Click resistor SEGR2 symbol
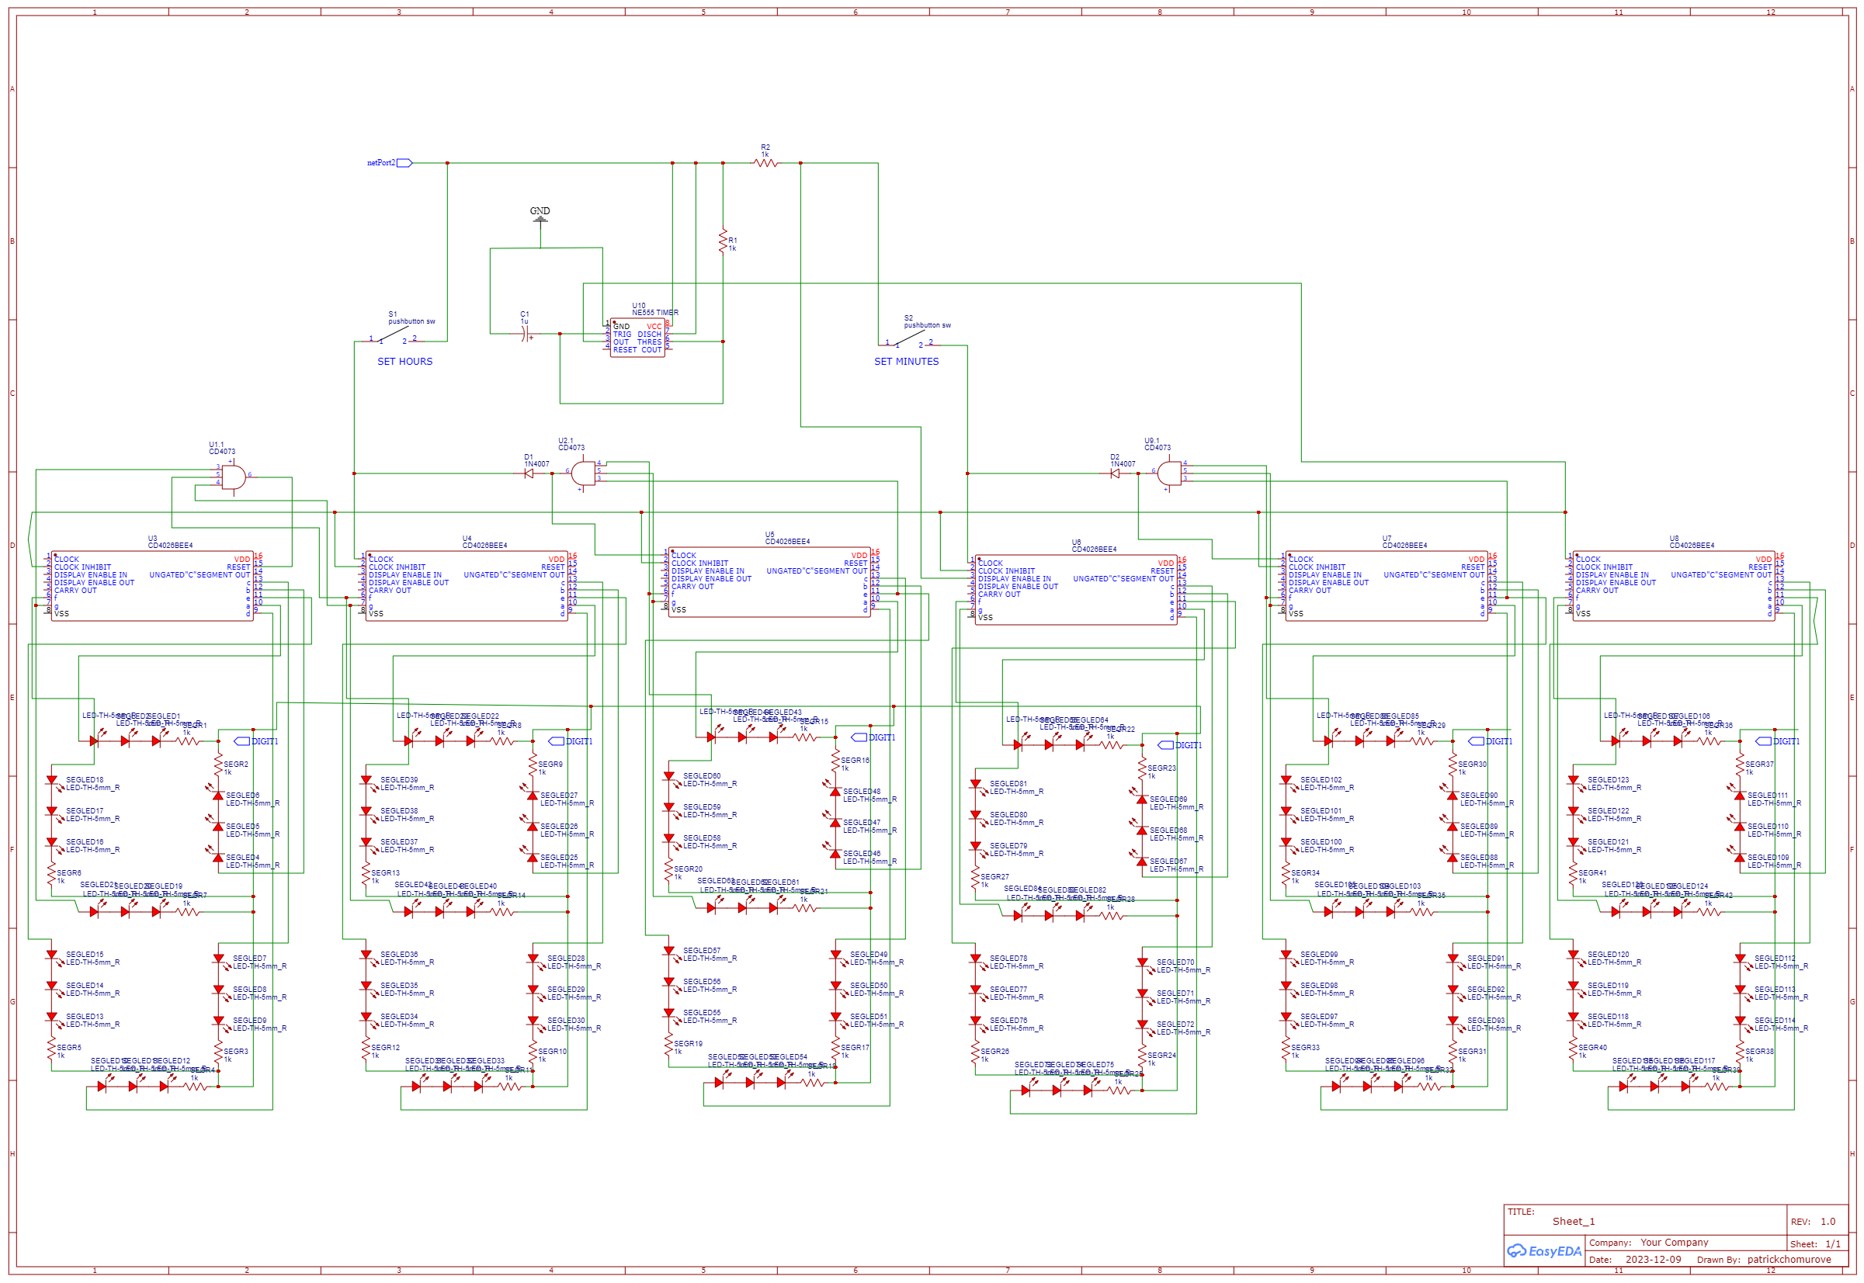 pyautogui.click(x=218, y=766)
